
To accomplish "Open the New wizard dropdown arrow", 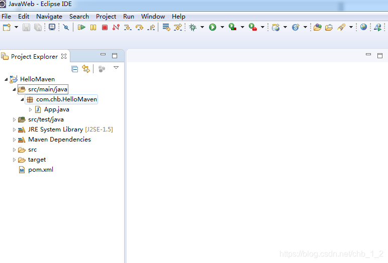I will click(x=16, y=27).
